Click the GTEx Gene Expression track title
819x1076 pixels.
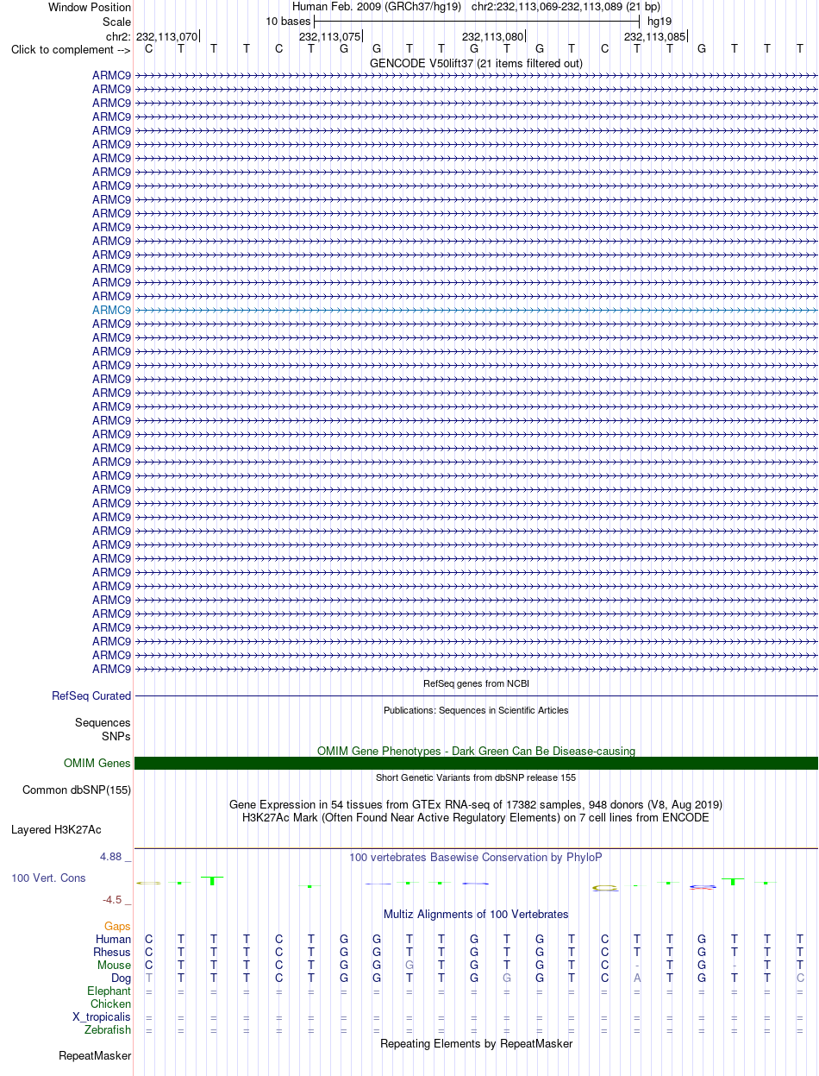tap(476, 804)
